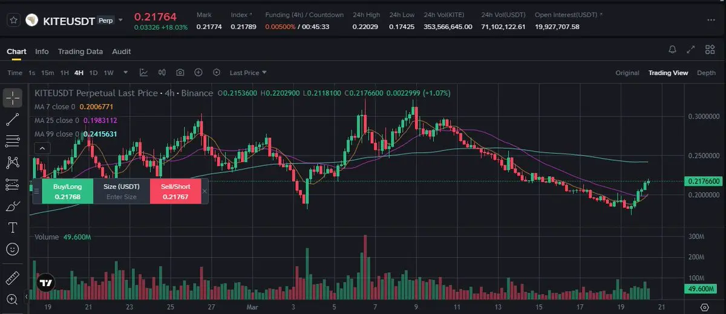Click the 0.2176600 current price label
The image size is (726, 314).
pos(704,181)
